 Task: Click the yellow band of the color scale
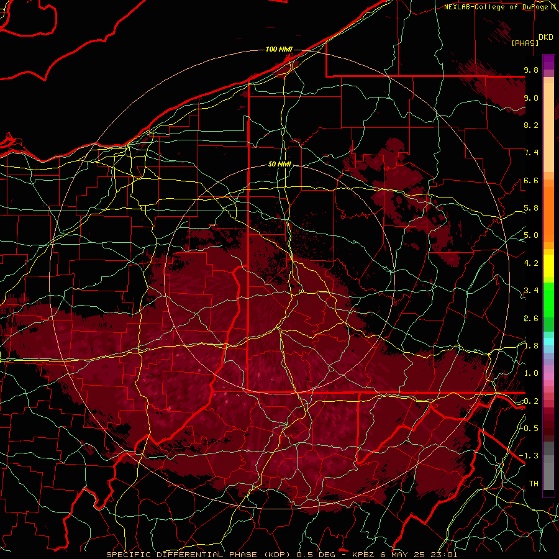pyautogui.click(x=548, y=266)
